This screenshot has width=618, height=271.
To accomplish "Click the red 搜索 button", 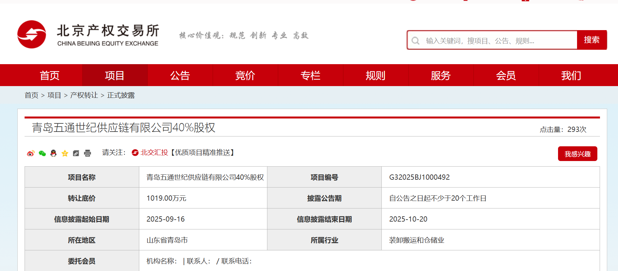I will click(592, 40).
